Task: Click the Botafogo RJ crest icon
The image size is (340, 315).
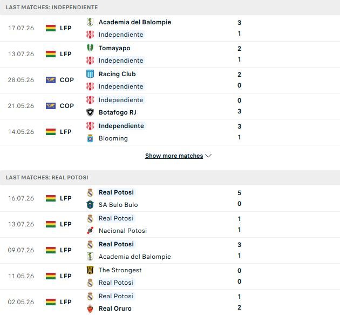Action: (x=90, y=112)
